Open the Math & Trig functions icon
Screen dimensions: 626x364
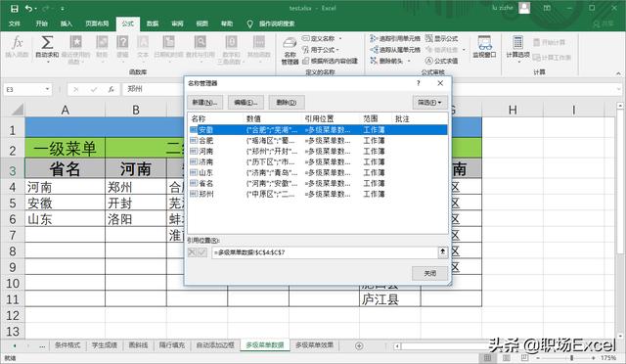click(x=231, y=42)
